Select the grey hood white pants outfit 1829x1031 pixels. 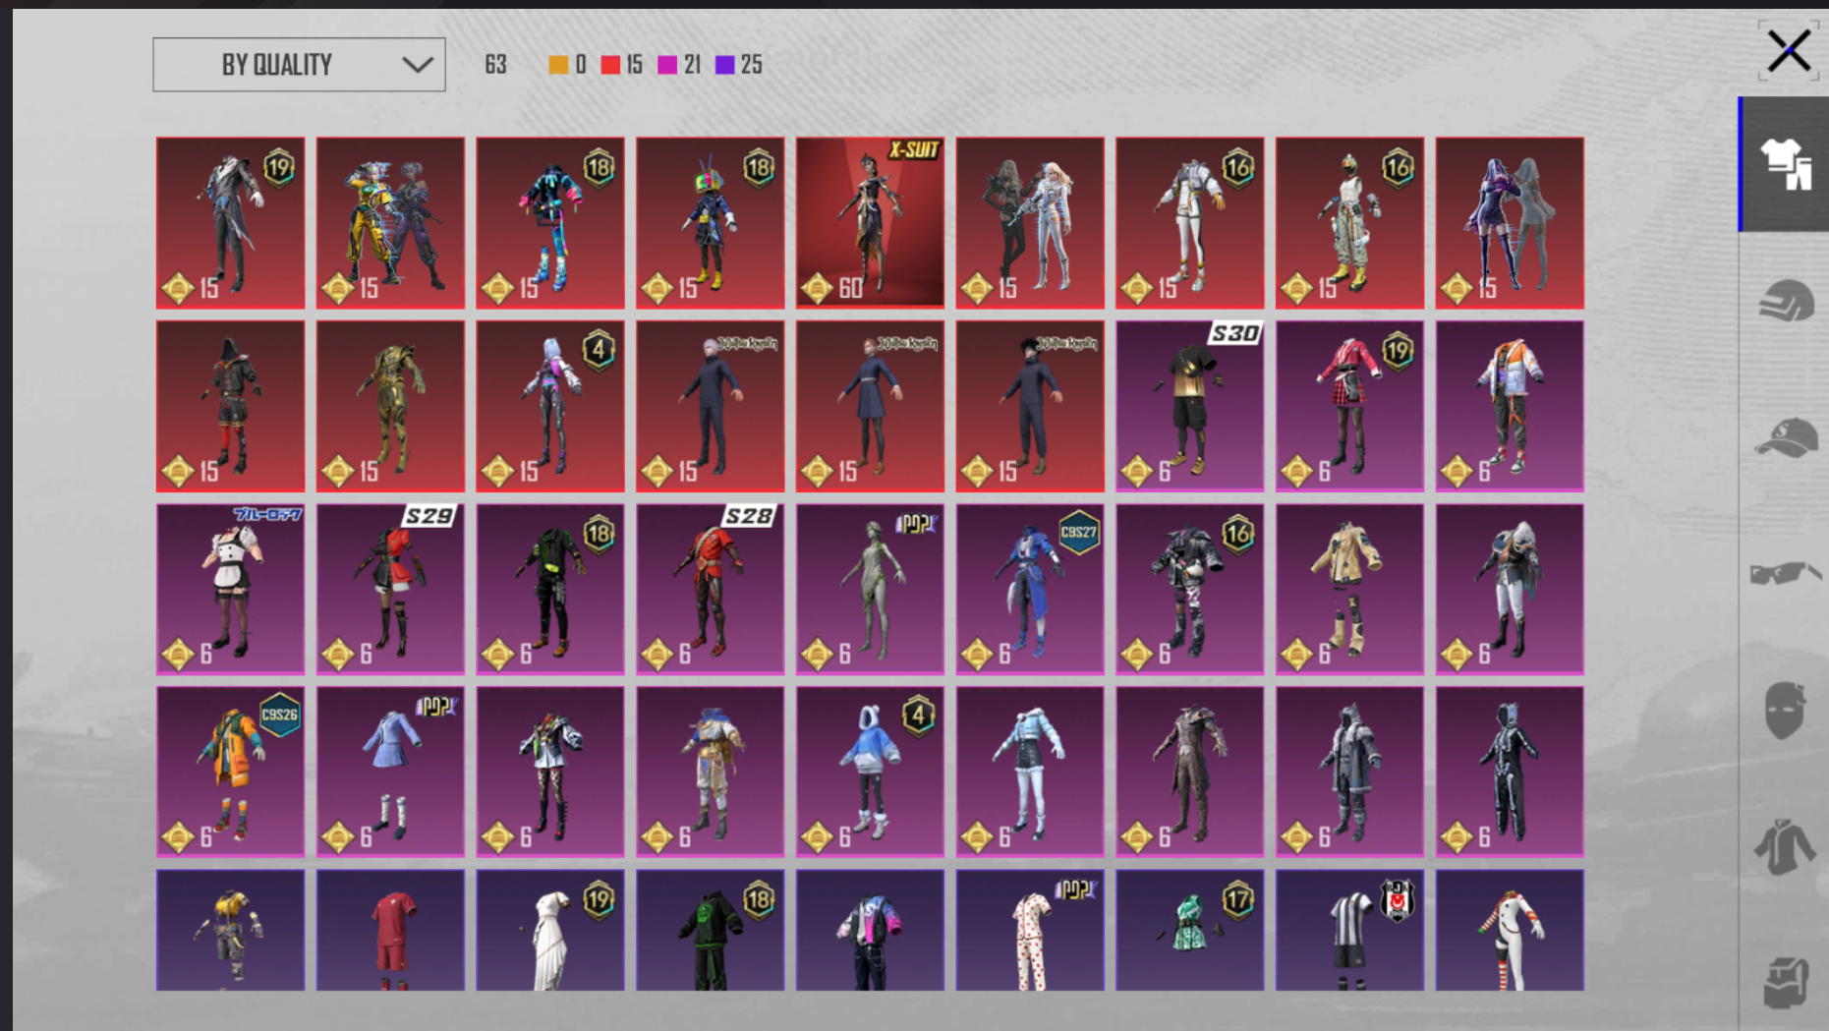click(1510, 589)
